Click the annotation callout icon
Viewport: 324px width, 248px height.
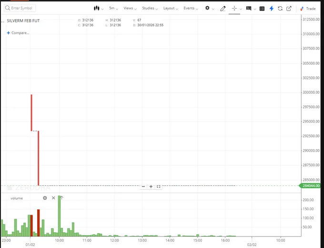(249, 8)
